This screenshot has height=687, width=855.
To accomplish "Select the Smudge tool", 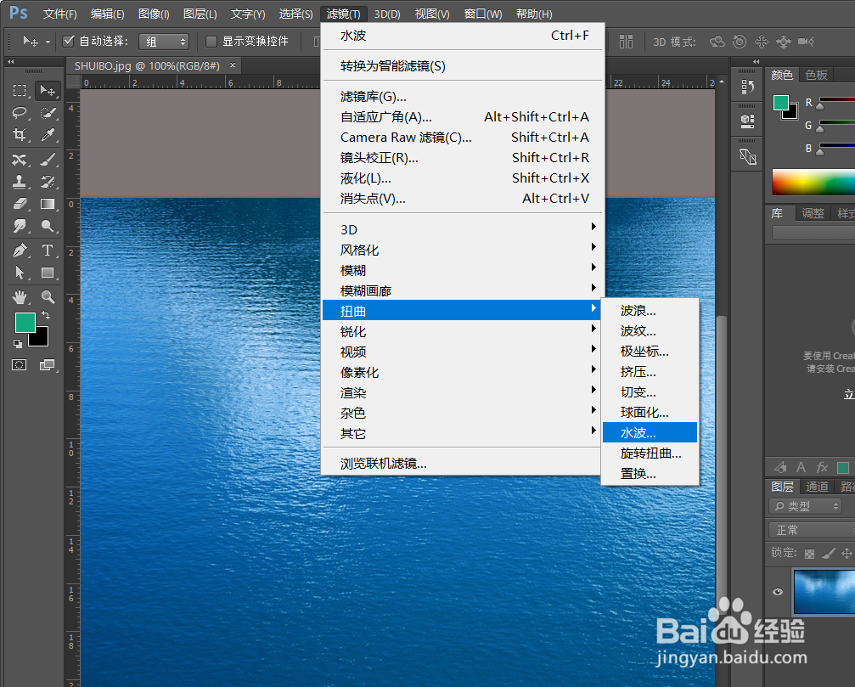I will 20,226.
